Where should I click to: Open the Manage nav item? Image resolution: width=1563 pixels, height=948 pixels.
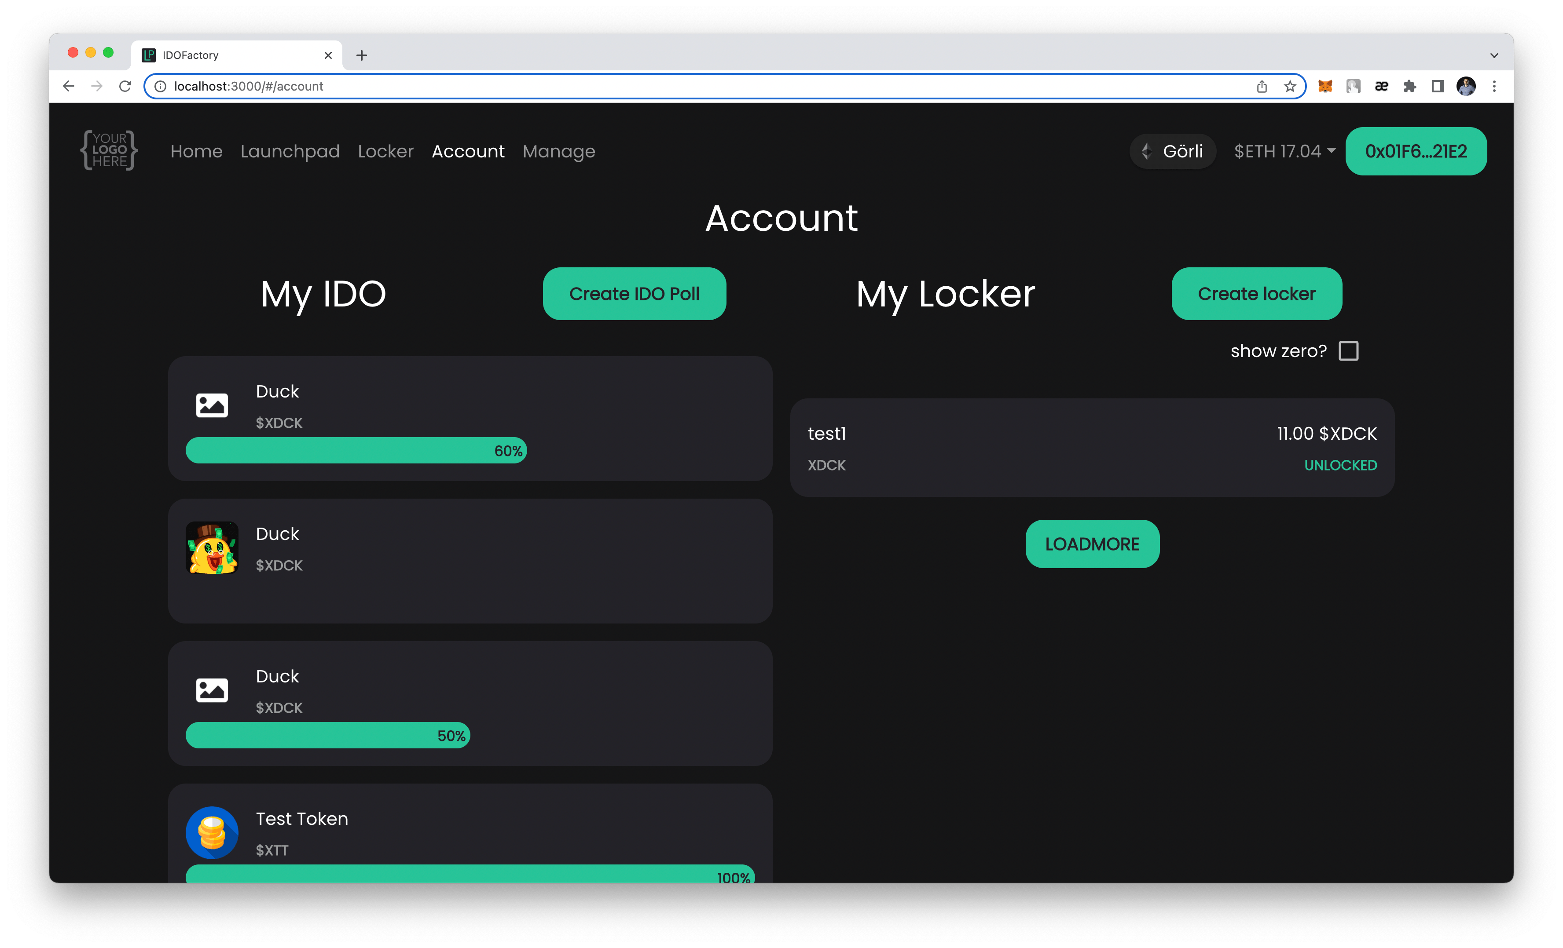click(558, 151)
